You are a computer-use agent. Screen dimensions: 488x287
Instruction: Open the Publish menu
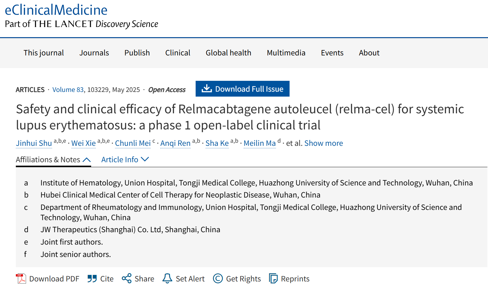tap(137, 53)
